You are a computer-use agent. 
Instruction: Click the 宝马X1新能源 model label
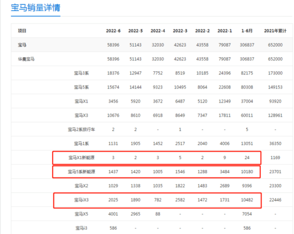[81, 158]
